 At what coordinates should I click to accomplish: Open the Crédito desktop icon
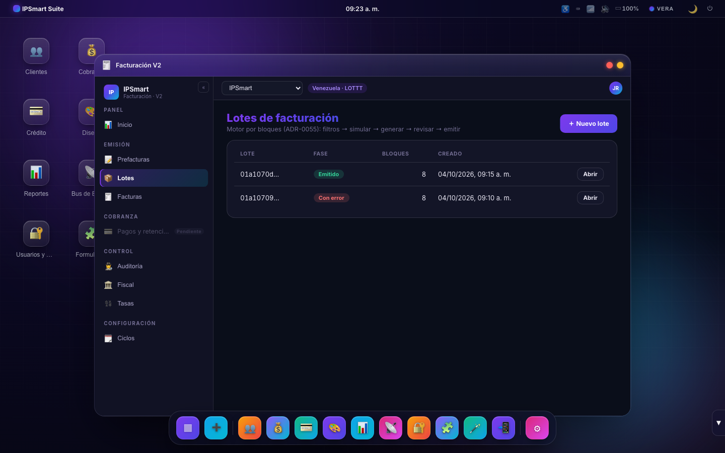click(x=36, y=112)
